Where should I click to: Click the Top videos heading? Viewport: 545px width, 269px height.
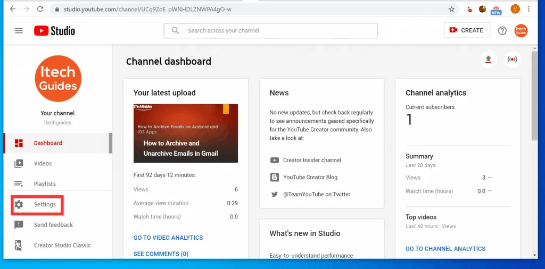pos(421,217)
